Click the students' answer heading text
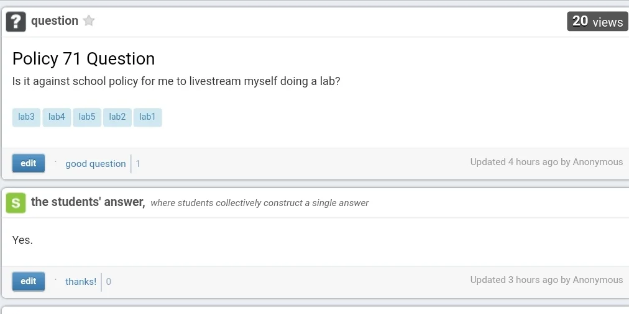 88,202
